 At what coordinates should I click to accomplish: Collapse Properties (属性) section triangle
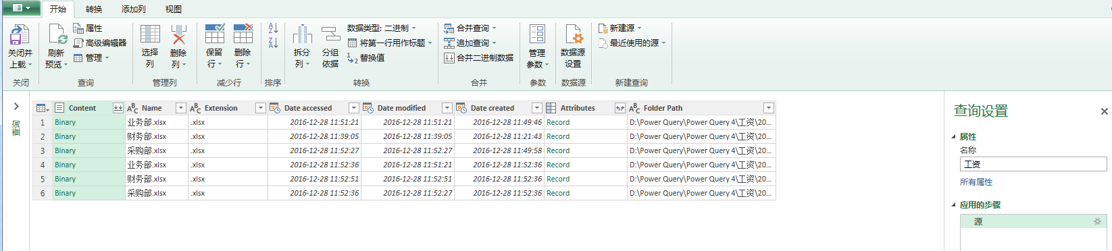click(954, 137)
